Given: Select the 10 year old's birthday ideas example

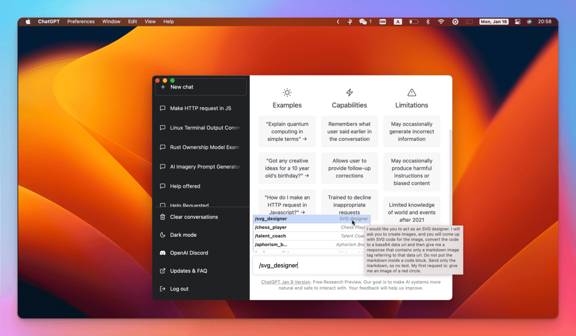Looking at the screenshot, I should 287,168.
